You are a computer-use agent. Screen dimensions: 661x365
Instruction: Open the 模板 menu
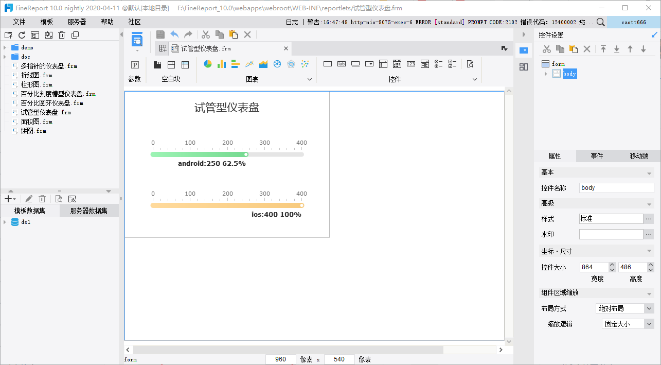coord(47,22)
